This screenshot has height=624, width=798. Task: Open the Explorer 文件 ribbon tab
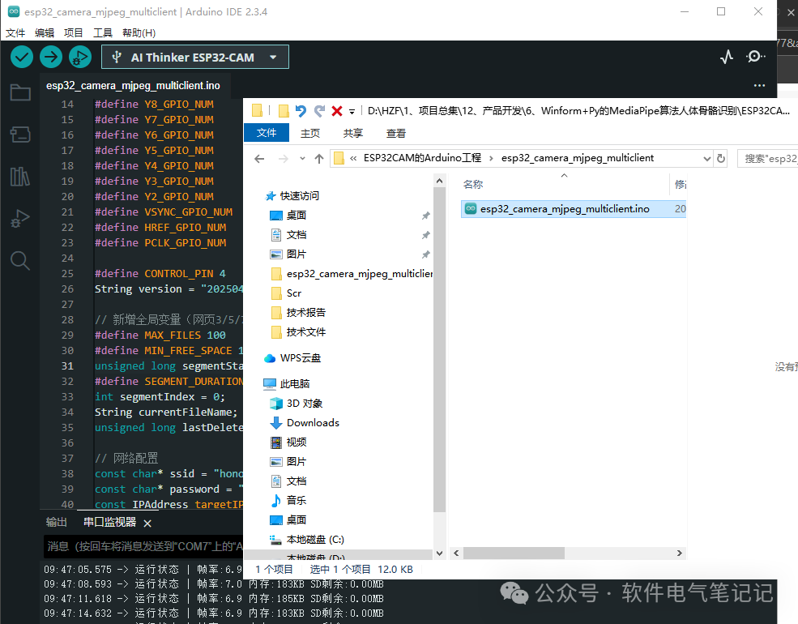(x=267, y=133)
